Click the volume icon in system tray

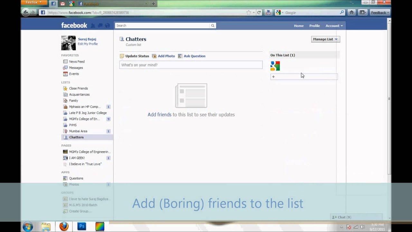(363, 227)
